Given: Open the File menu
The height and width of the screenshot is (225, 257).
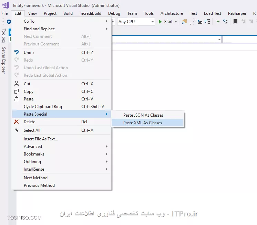Looking at the screenshot, I should (4, 13).
